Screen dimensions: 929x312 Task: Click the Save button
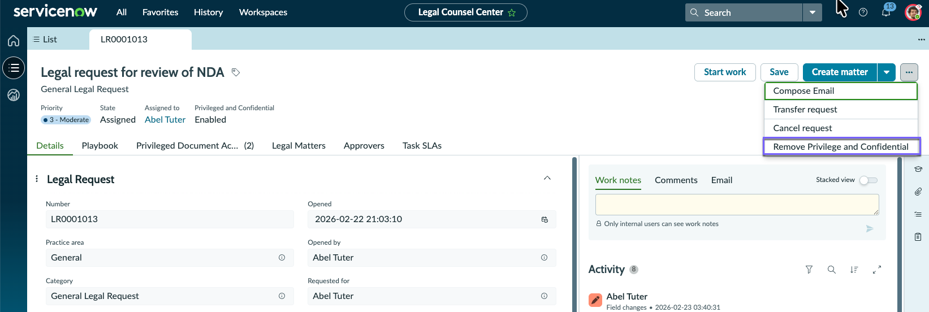tap(779, 72)
